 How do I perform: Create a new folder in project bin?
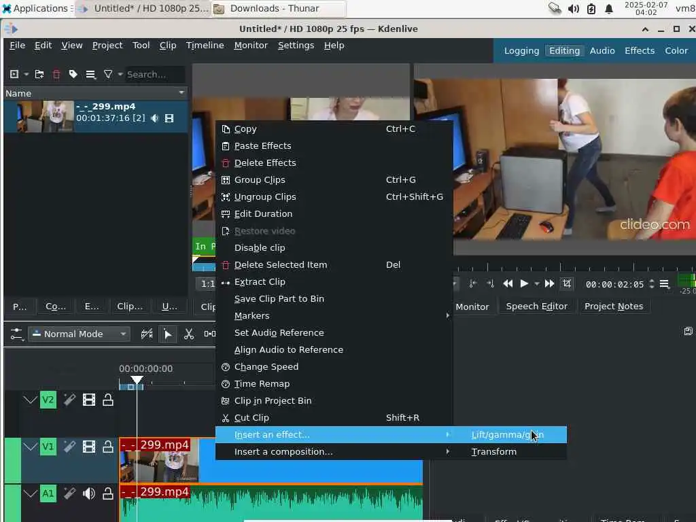point(39,74)
